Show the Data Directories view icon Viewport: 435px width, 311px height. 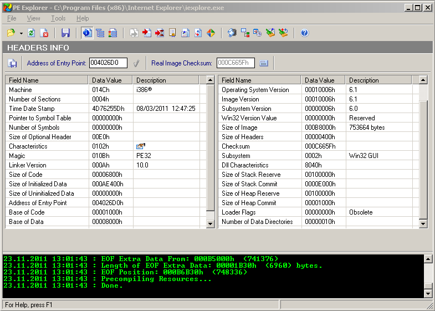(100, 33)
